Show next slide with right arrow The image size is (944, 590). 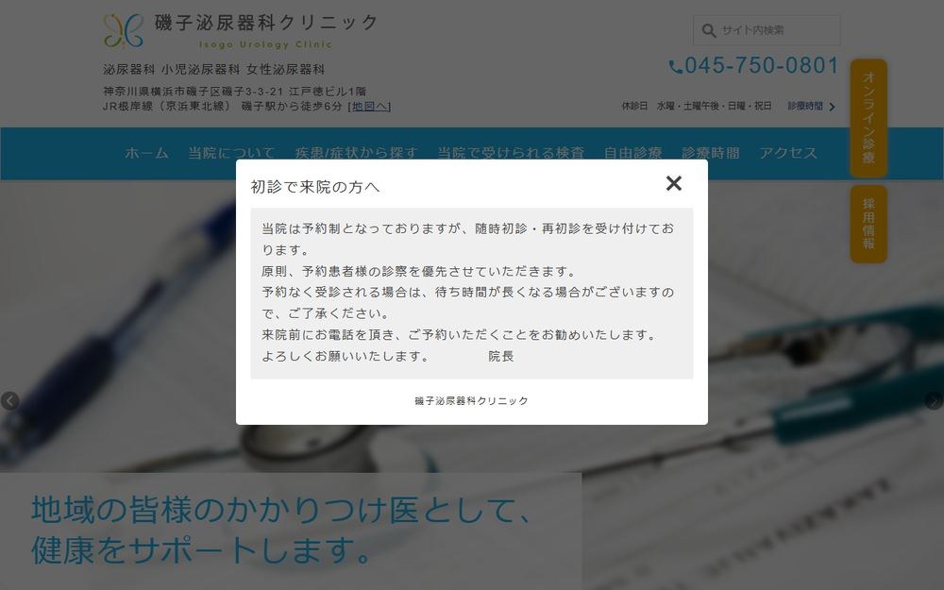click(934, 401)
